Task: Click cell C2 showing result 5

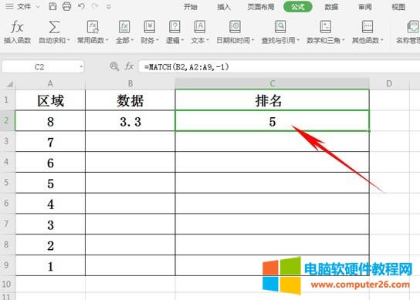Action: click(272, 121)
